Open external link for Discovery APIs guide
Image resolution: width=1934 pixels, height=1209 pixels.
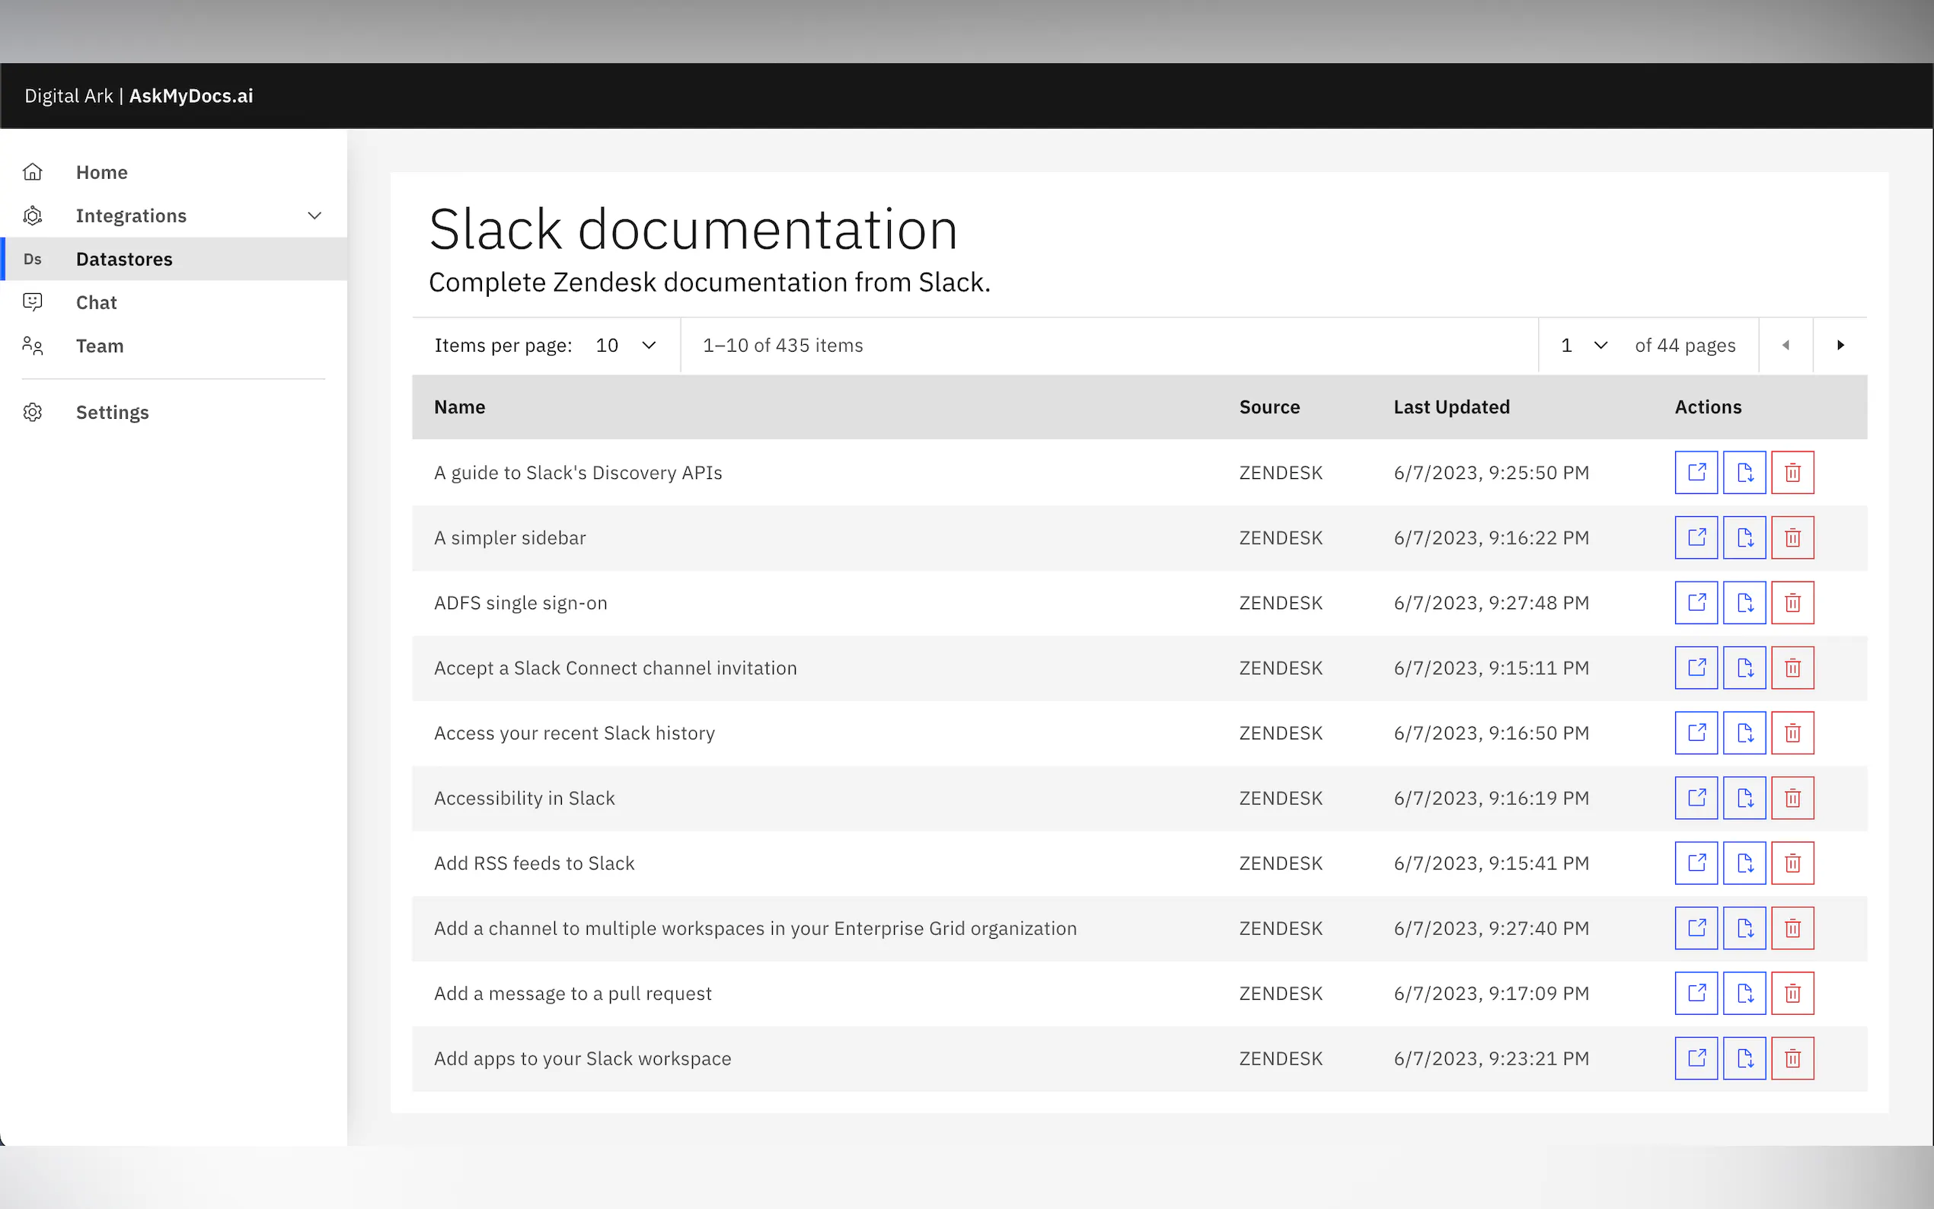(x=1696, y=473)
